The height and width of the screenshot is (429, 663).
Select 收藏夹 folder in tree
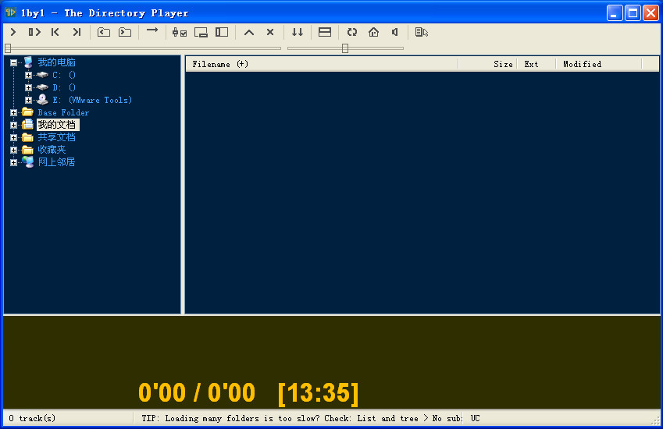(x=52, y=150)
